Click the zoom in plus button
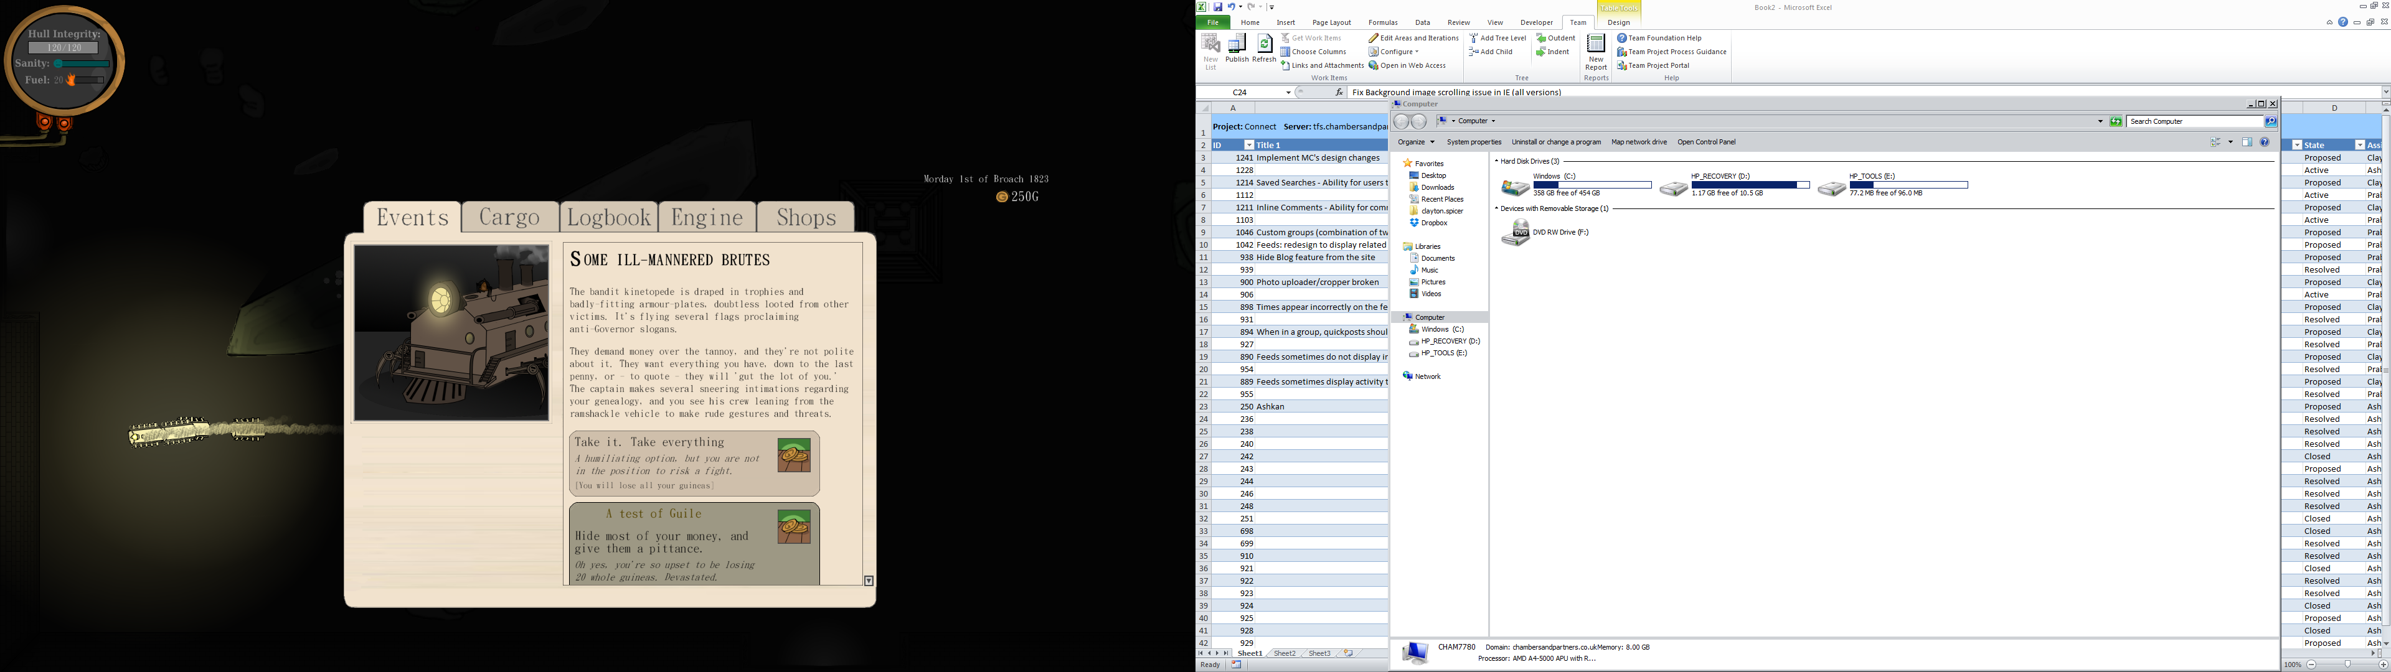Image resolution: width=2391 pixels, height=672 pixels. tap(2383, 665)
